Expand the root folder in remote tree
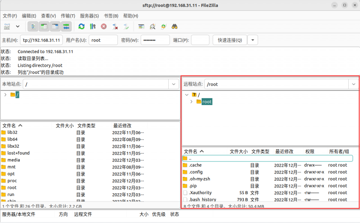Image resolution: width=360 pixels, height=223 pixels. tap(191, 102)
